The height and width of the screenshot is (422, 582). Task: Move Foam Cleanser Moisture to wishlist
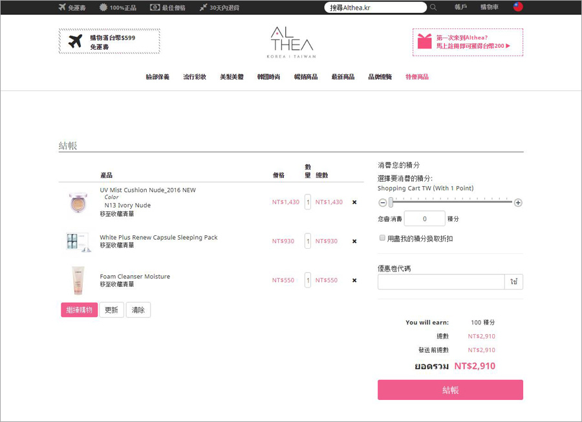[x=117, y=284]
